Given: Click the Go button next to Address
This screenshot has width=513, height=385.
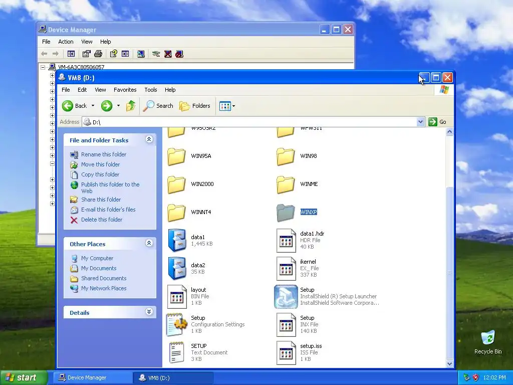Looking at the screenshot, I should tap(437, 122).
